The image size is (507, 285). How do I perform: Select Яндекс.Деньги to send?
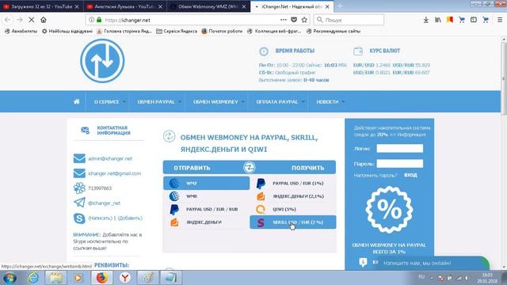[x=206, y=222]
